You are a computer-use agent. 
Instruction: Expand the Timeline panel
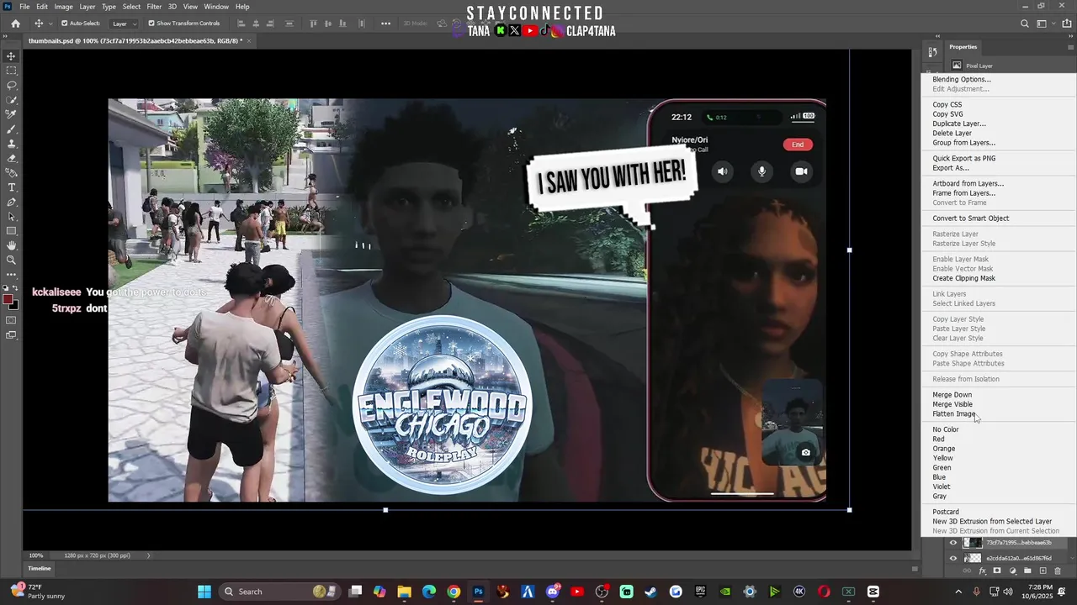tap(40, 569)
